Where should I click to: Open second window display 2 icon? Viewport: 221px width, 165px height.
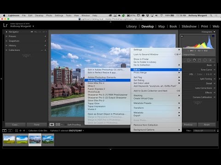[x=10, y=131]
